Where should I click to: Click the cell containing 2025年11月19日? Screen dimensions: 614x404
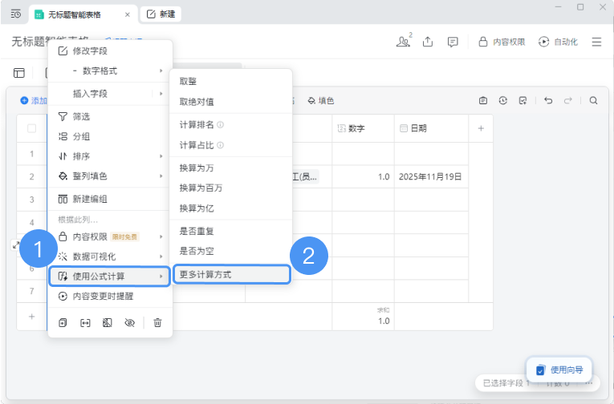point(432,176)
